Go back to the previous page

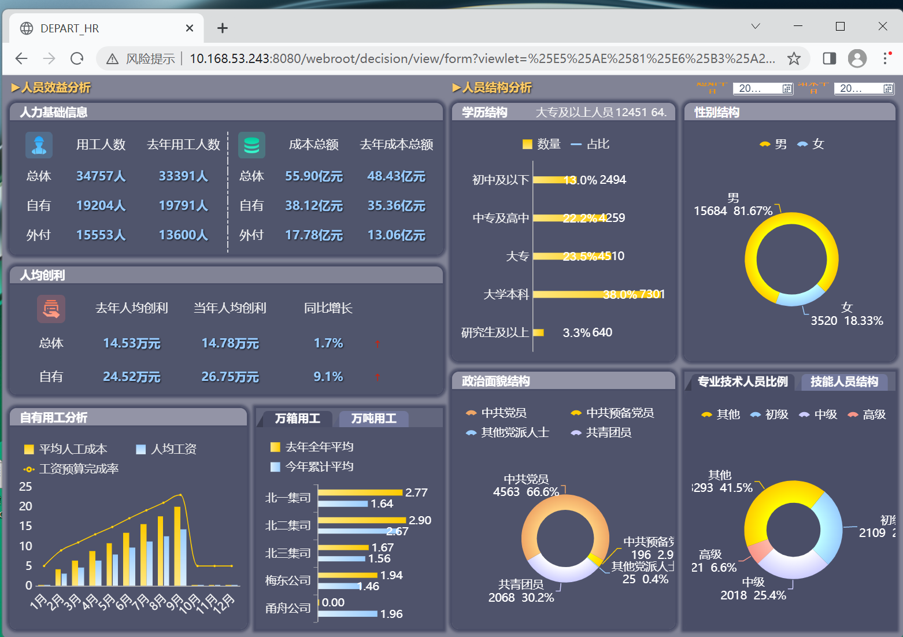click(x=21, y=58)
